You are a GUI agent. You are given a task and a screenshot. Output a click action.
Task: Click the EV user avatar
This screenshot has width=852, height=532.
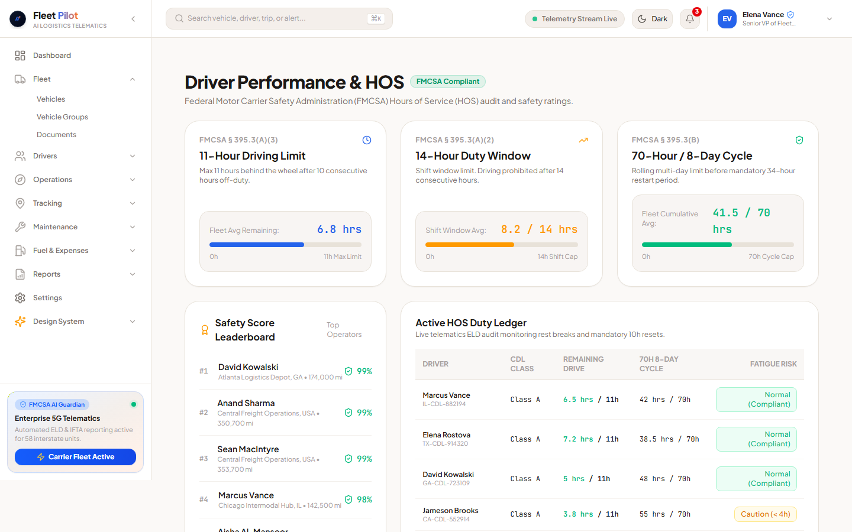pos(727,19)
